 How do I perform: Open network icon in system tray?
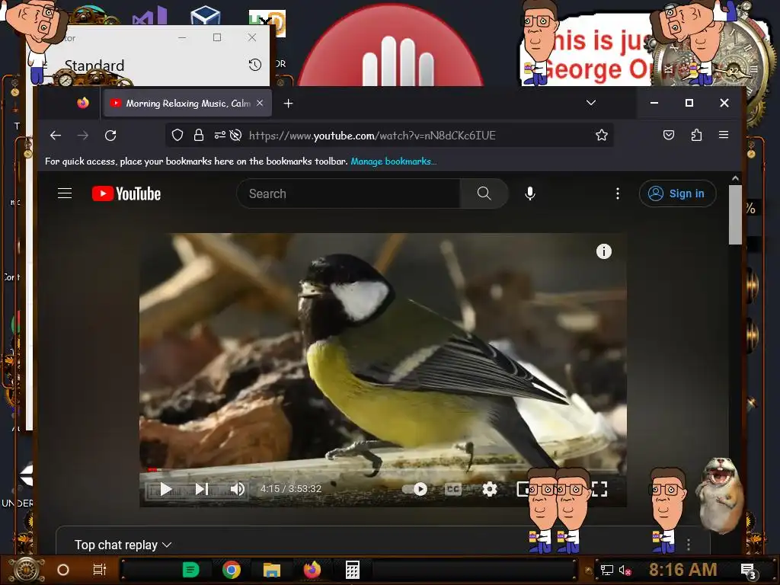607,570
